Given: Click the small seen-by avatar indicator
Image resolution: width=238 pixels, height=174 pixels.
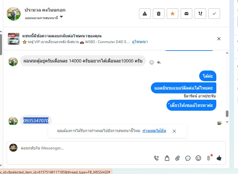Looking at the screenshot, I should pos(219,123).
